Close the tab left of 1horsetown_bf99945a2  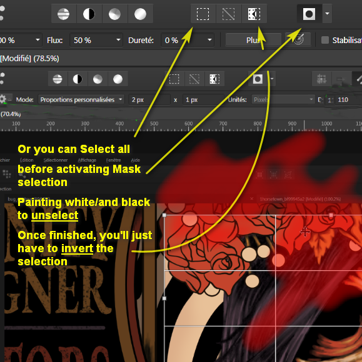coord(252,198)
